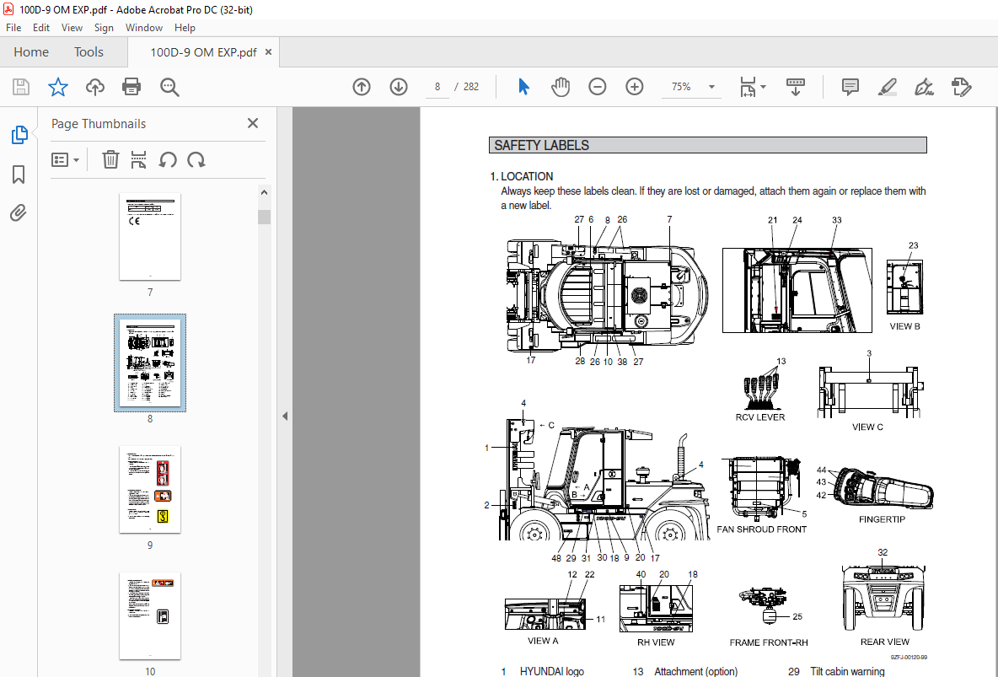Select page 10 thumbnail
This screenshot has height=677, width=998.
[x=150, y=615]
